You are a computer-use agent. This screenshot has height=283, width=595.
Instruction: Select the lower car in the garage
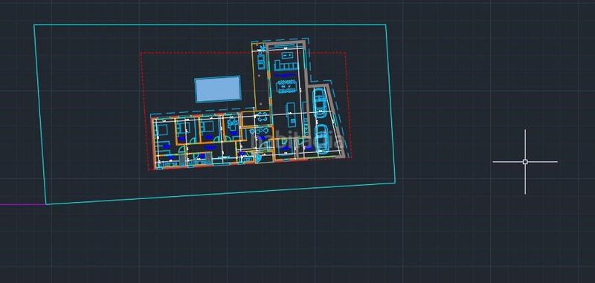tap(321, 140)
